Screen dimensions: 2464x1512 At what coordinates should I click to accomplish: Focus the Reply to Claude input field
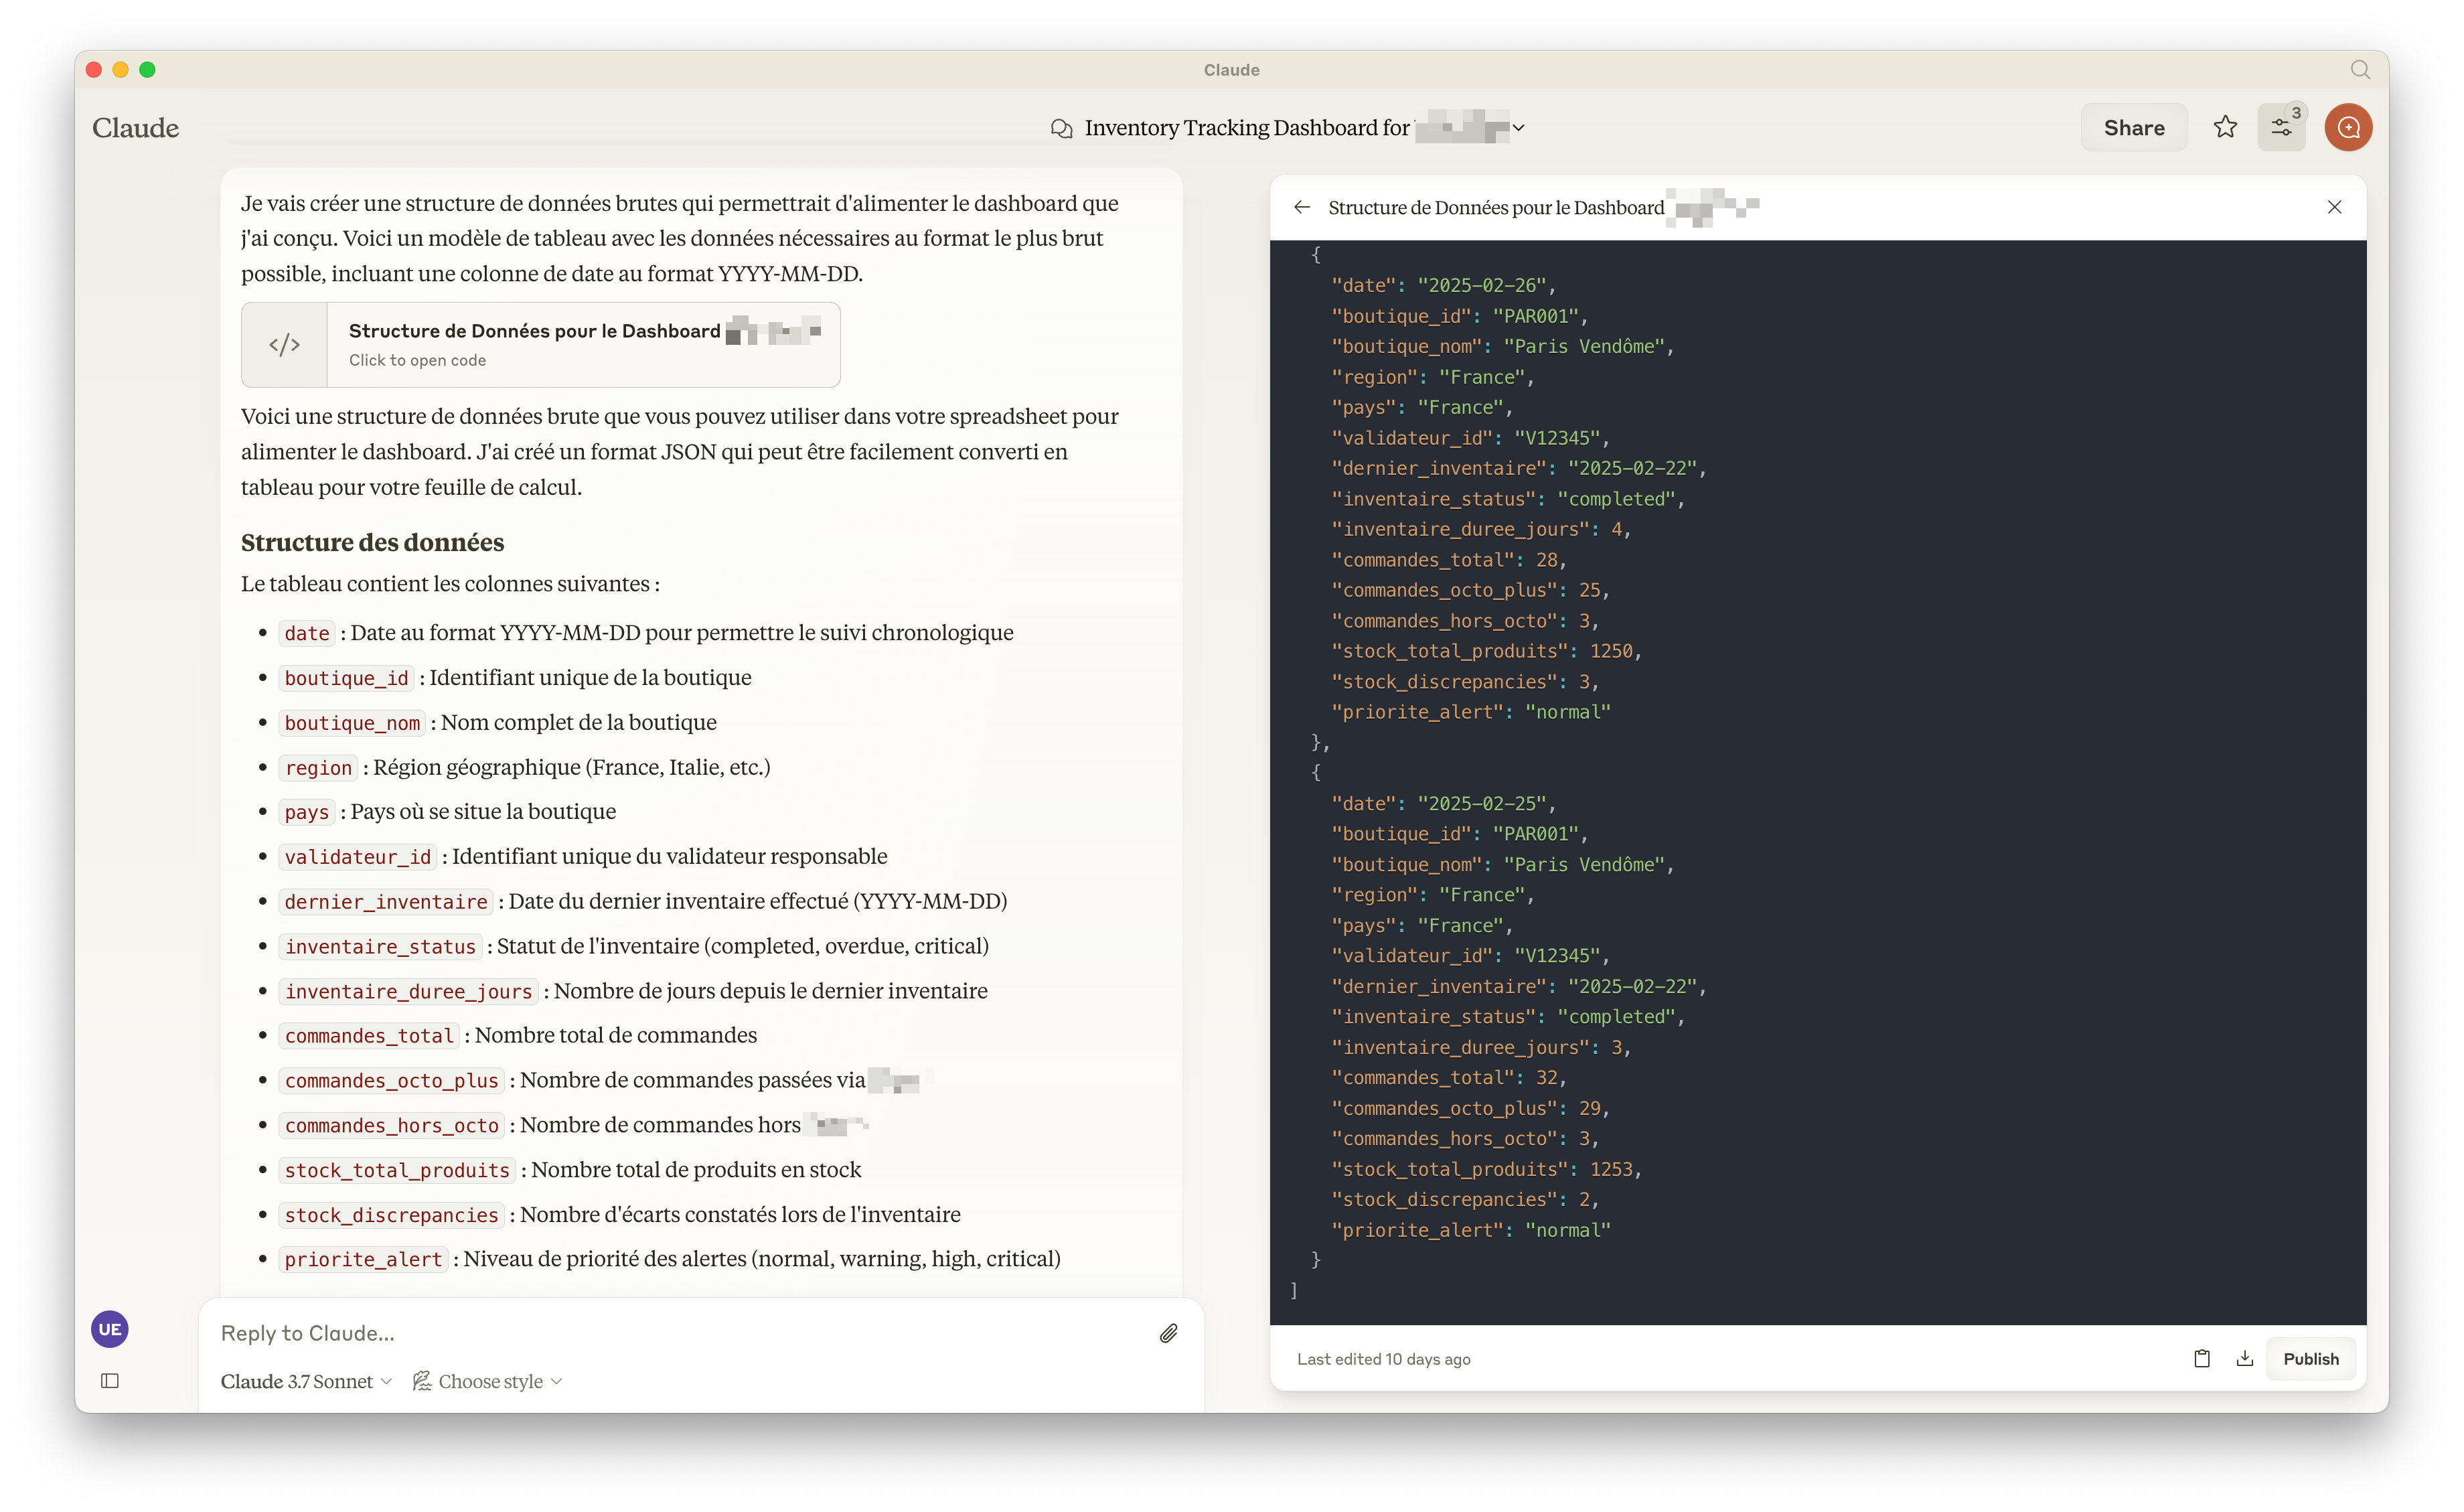pos(680,1333)
